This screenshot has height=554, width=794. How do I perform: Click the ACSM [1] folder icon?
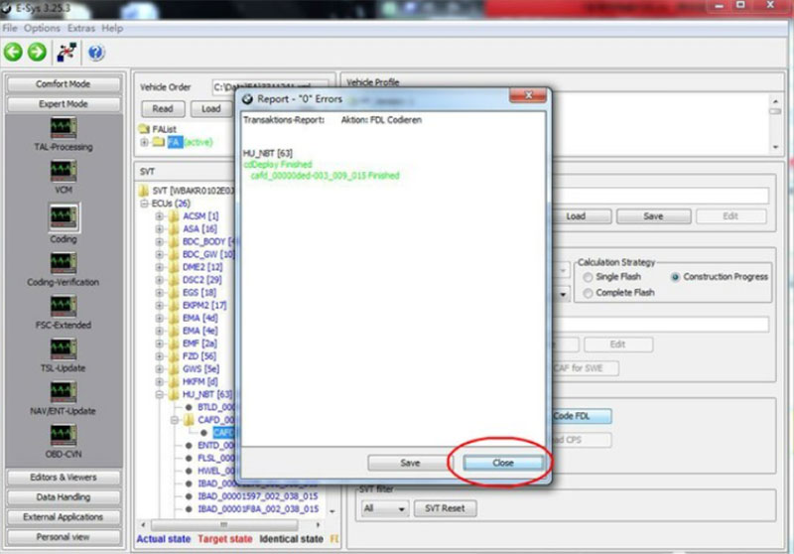[x=174, y=216]
